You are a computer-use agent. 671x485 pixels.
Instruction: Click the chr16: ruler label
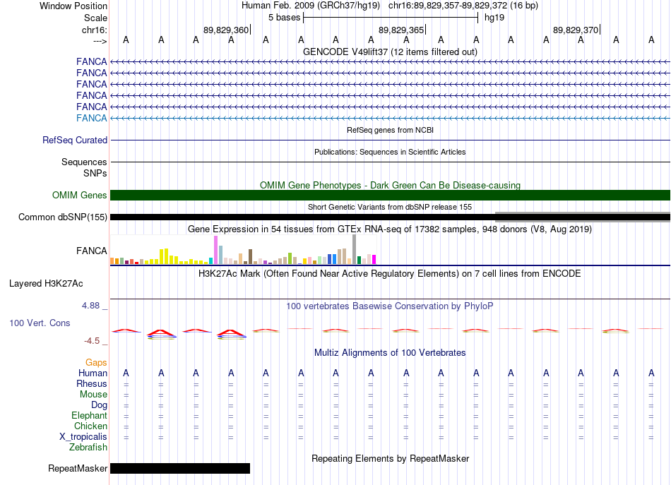(95, 30)
